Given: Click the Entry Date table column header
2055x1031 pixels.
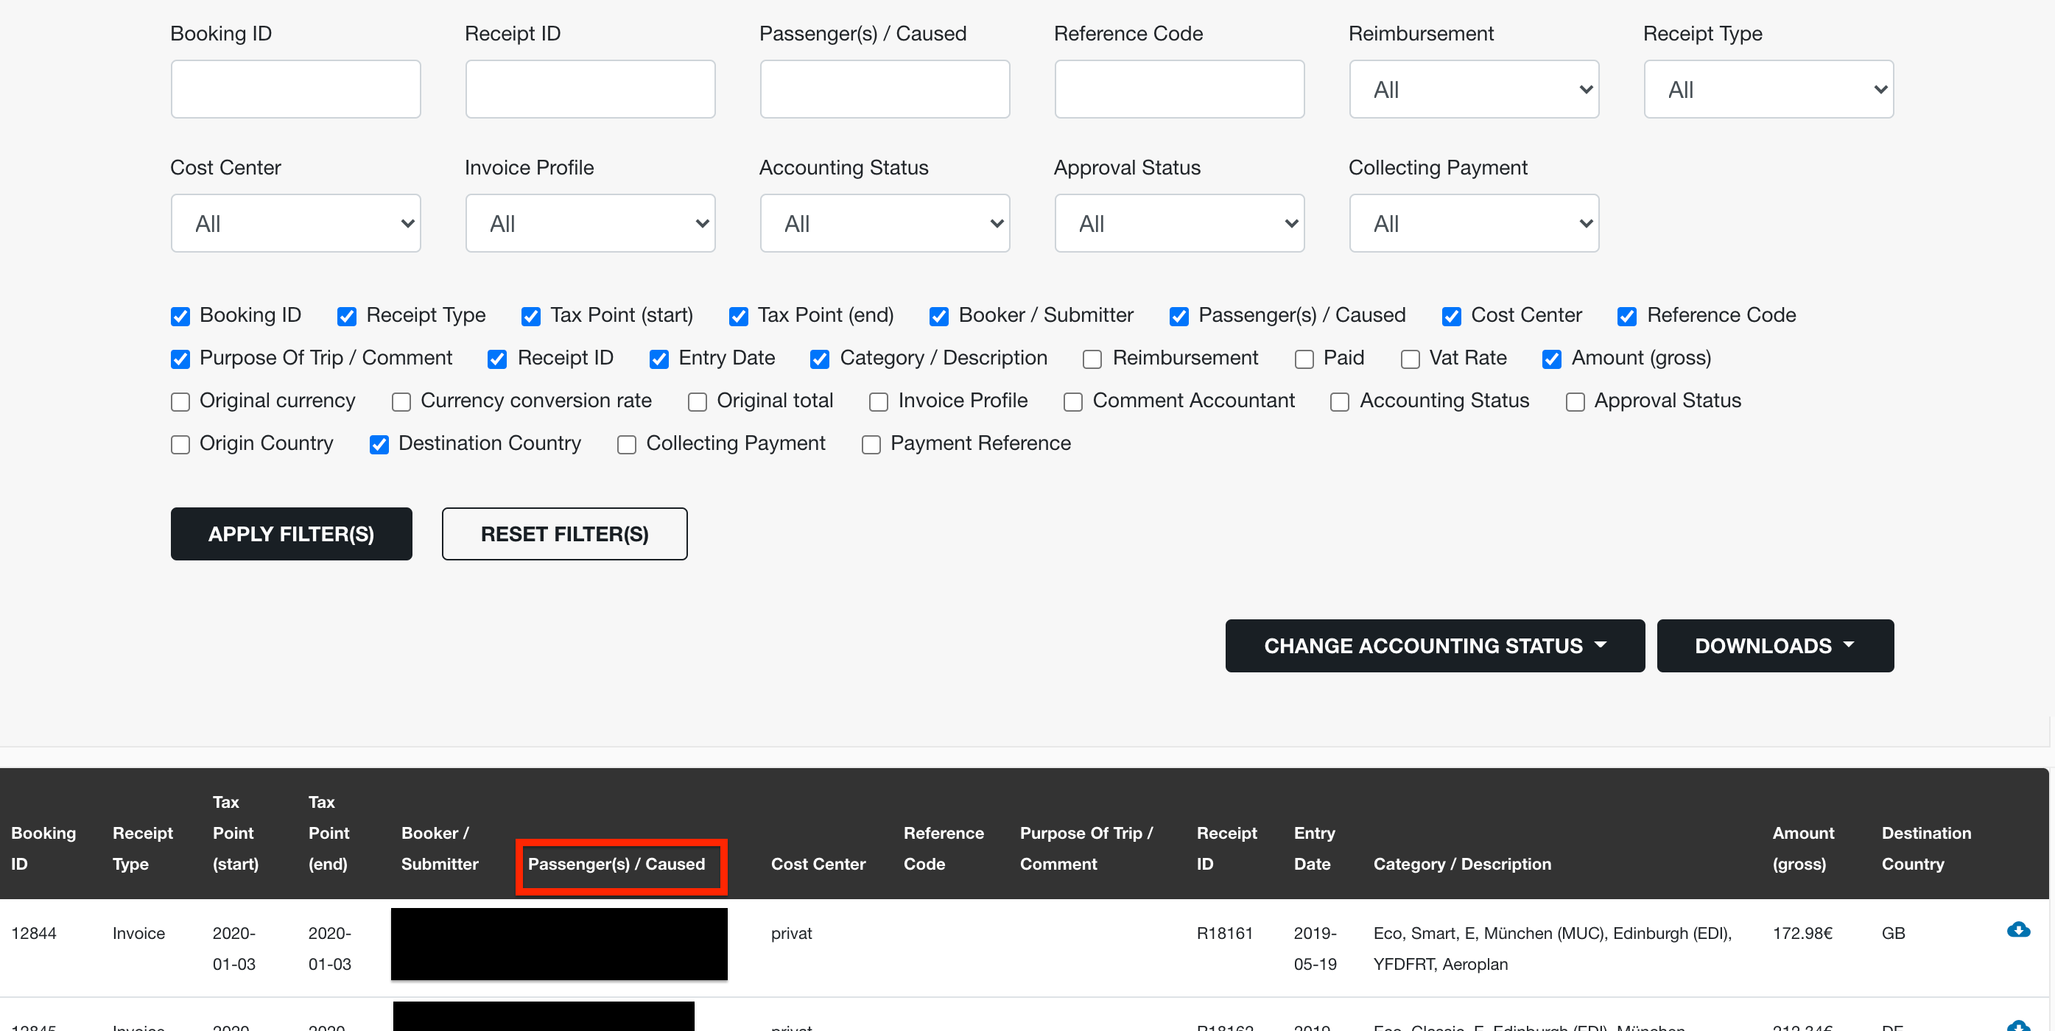Looking at the screenshot, I should tap(1314, 848).
